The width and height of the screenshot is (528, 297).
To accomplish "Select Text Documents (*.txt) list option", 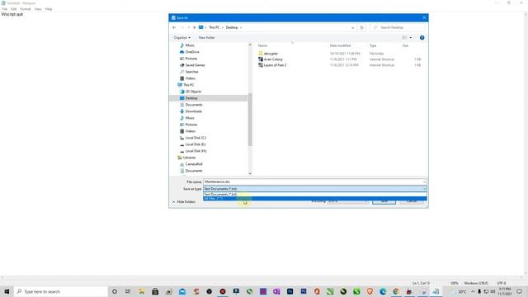I will [315, 195].
